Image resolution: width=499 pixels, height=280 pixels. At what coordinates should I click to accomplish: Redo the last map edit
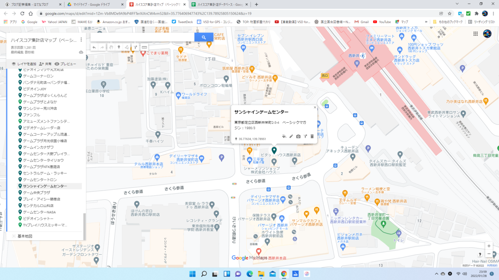pos(102,47)
